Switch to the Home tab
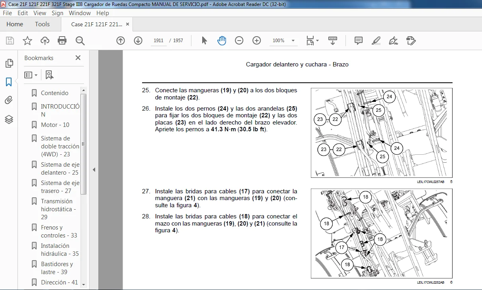This screenshot has height=290, width=482. (x=15, y=24)
